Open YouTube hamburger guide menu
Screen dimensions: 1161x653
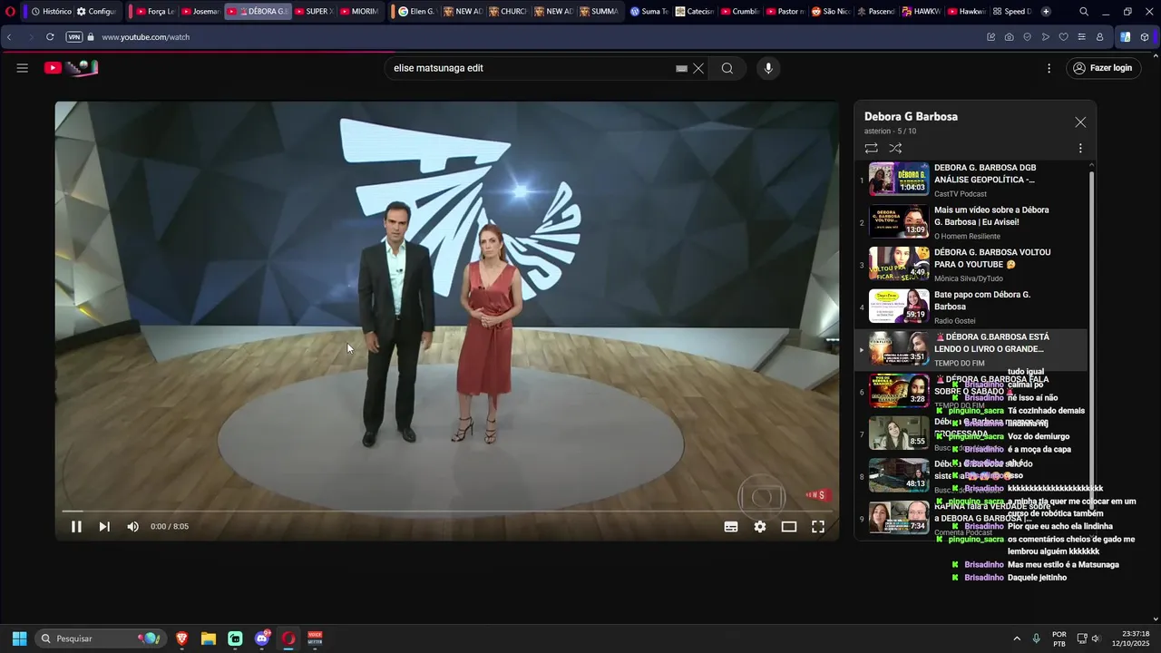tap(23, 68)
